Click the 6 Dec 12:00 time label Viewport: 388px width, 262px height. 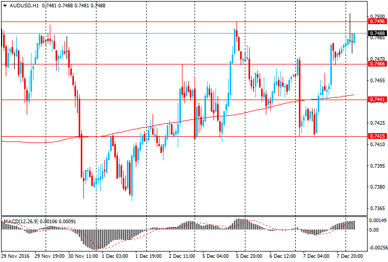[282, 257]
